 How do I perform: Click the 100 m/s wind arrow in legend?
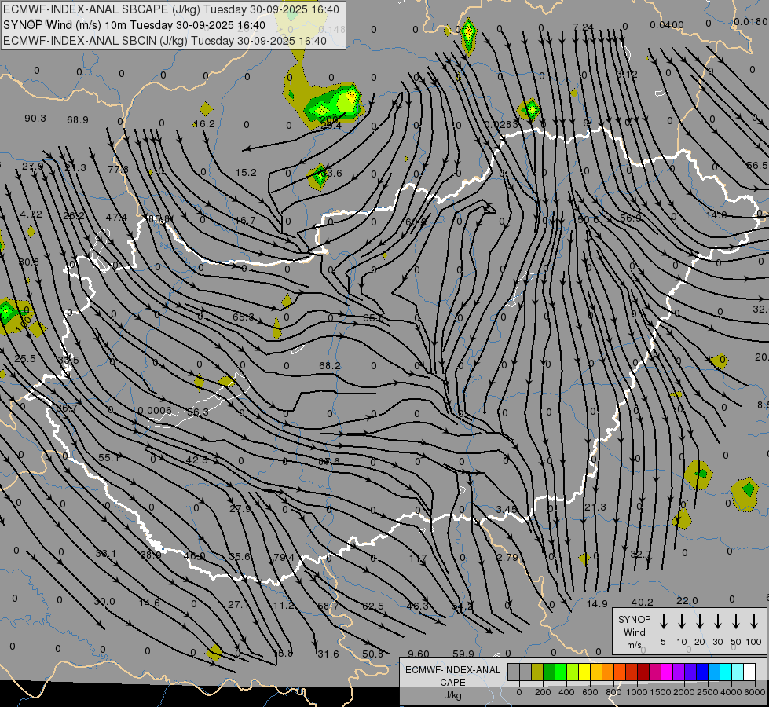(x=754, y=621)
